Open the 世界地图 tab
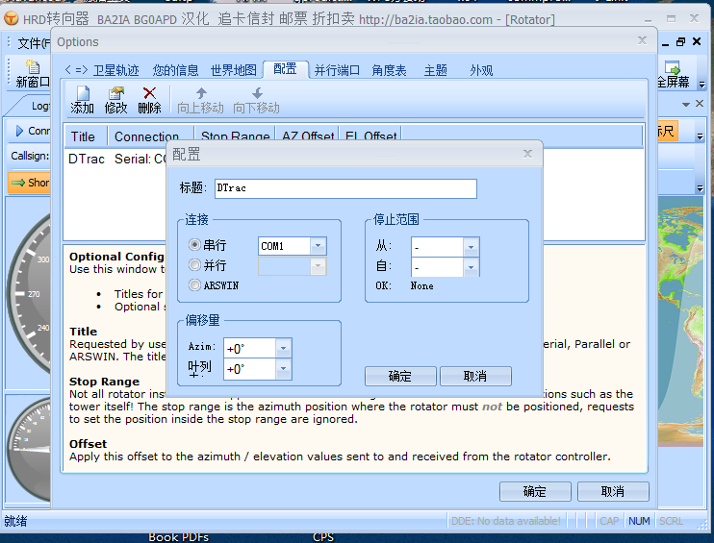 click(234, 70)
